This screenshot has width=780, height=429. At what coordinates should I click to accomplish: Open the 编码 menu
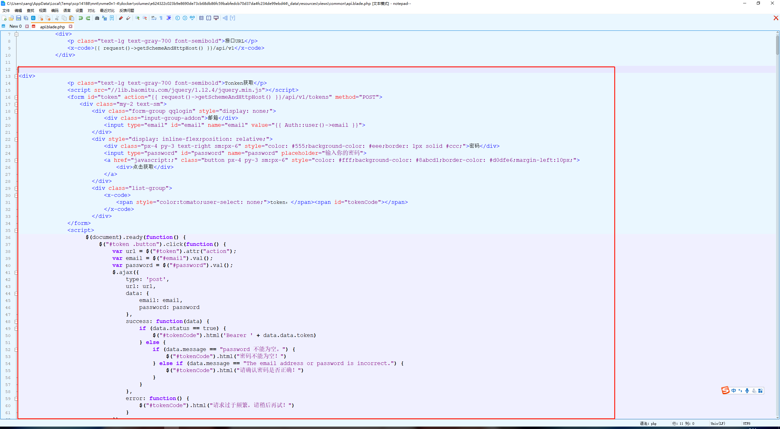click(x=55, y=11)
